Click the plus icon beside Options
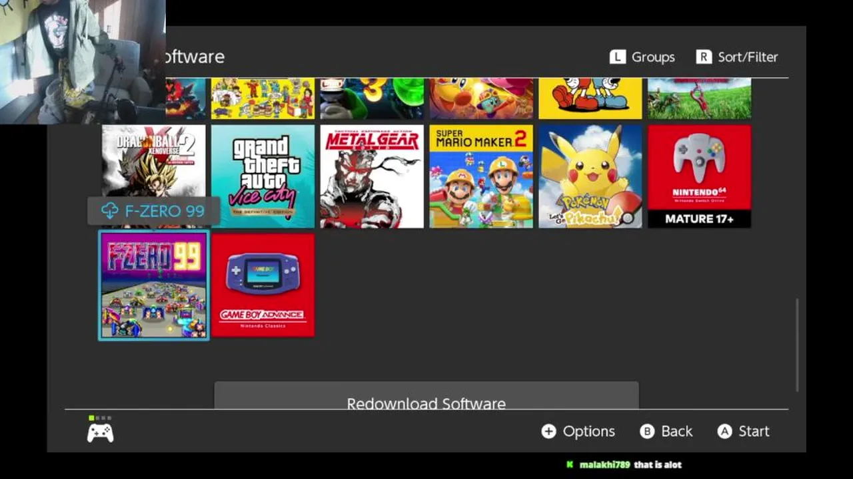 pos(548,431)
